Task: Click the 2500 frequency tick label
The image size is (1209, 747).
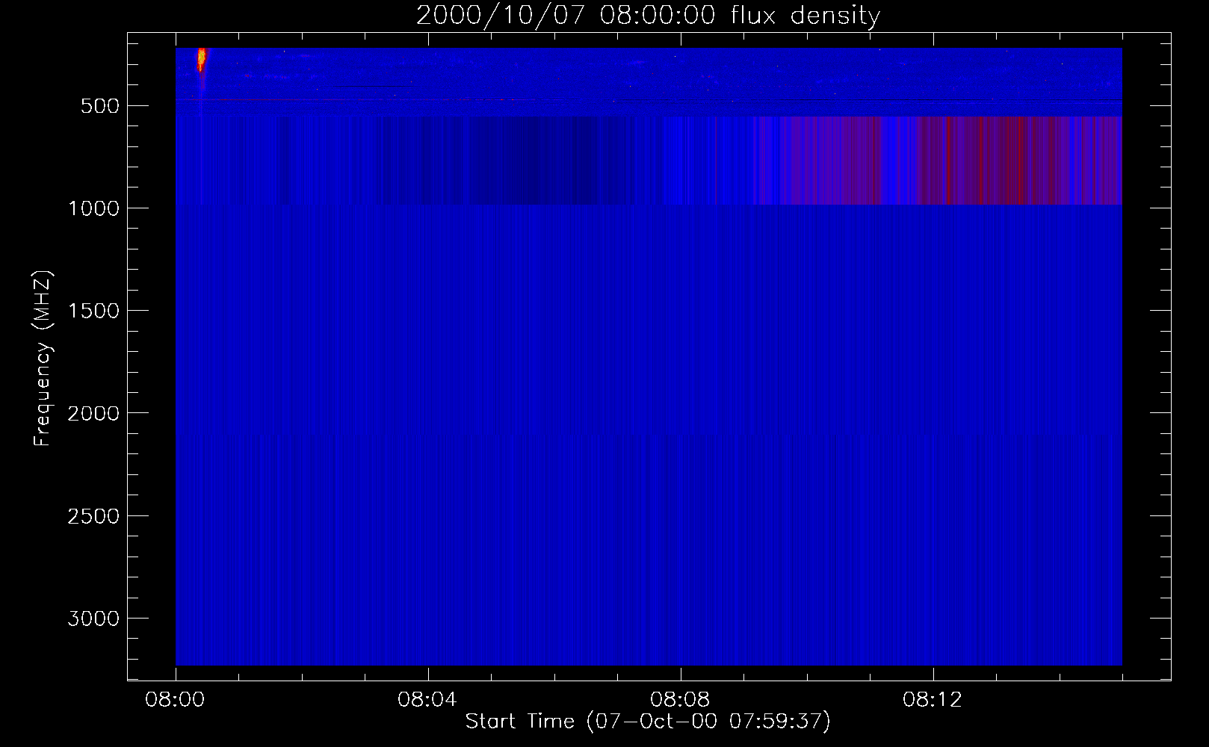Action: [x=93, y=516]
